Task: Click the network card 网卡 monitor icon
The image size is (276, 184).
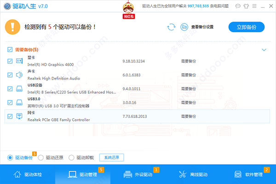Action: 19,116
